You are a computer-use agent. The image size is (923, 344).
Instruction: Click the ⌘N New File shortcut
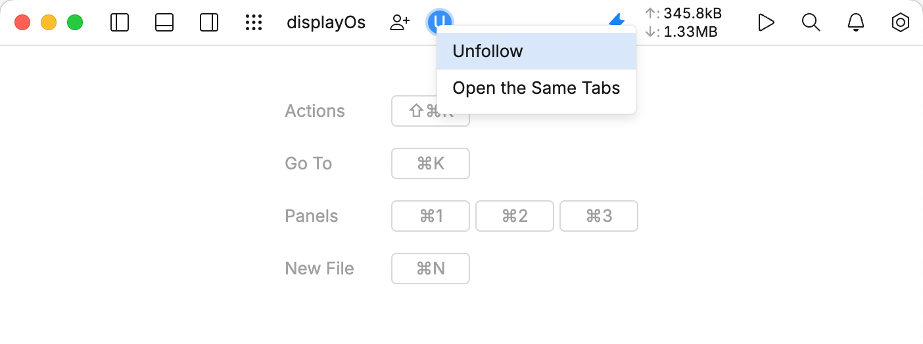click(431, 269)
